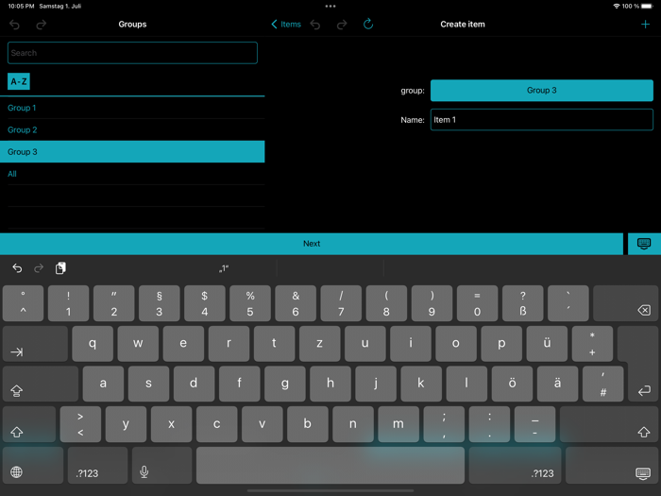
Task: Tap the colon period key
Action: [489, 424]
